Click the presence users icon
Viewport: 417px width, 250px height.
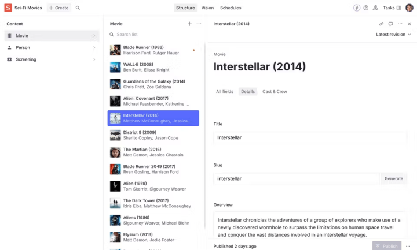(x=375, y=8)
